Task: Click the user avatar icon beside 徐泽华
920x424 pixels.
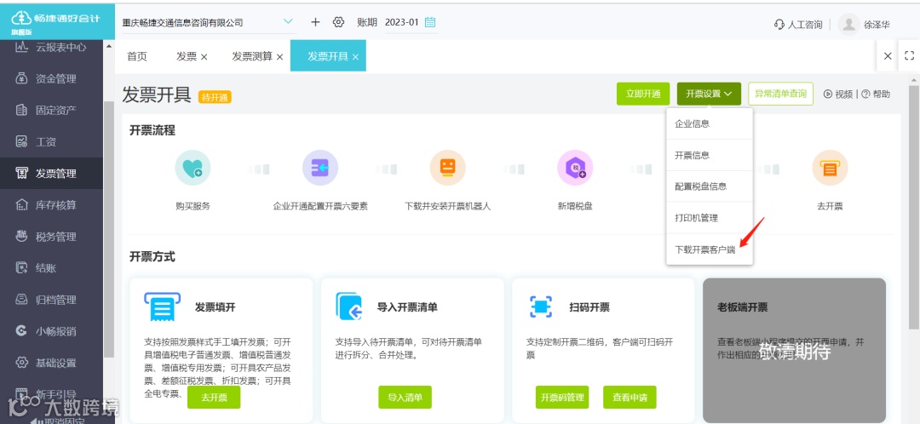Action: [848, 25]
